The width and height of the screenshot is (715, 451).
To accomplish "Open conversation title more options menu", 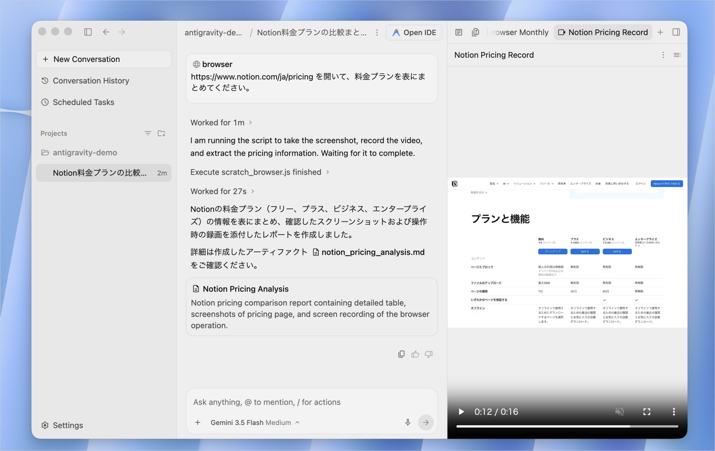I will [x=377, y=32].
